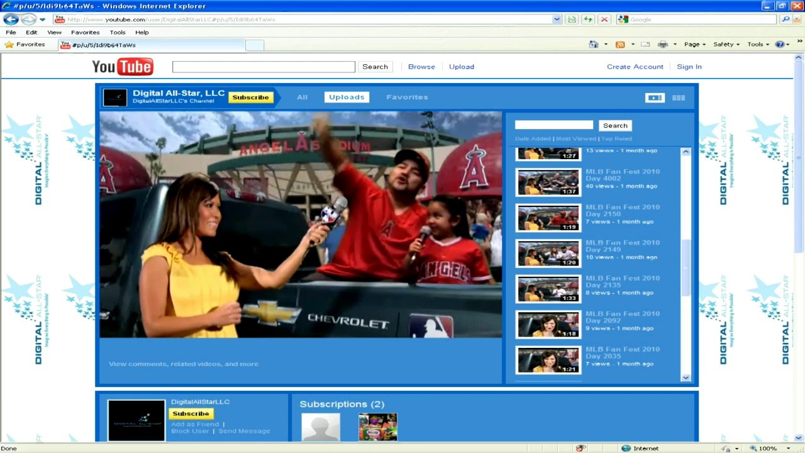Go back with the browser Back arrow
Image resolution: width=805 pixels, height=453 pixels.
pyautogui.click(x=11, y=20)
